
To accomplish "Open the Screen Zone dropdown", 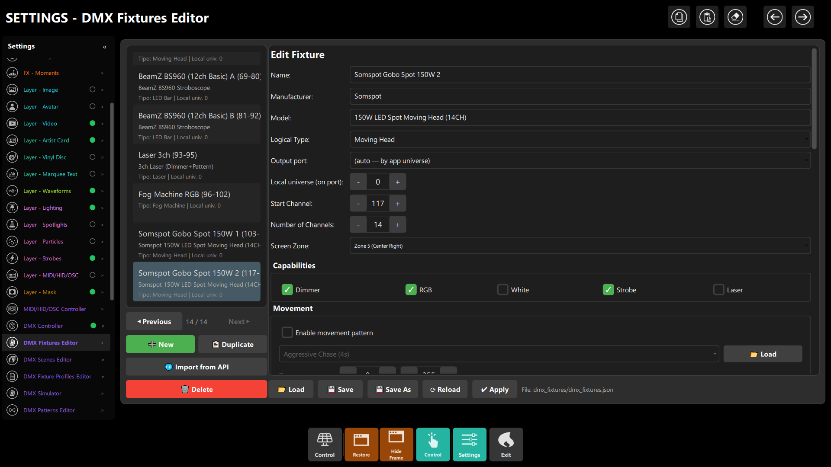I will (580, 246).
